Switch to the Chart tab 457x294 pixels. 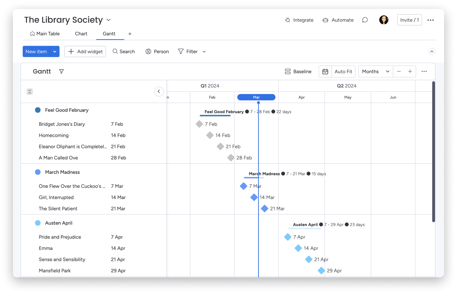coord(81,34)
